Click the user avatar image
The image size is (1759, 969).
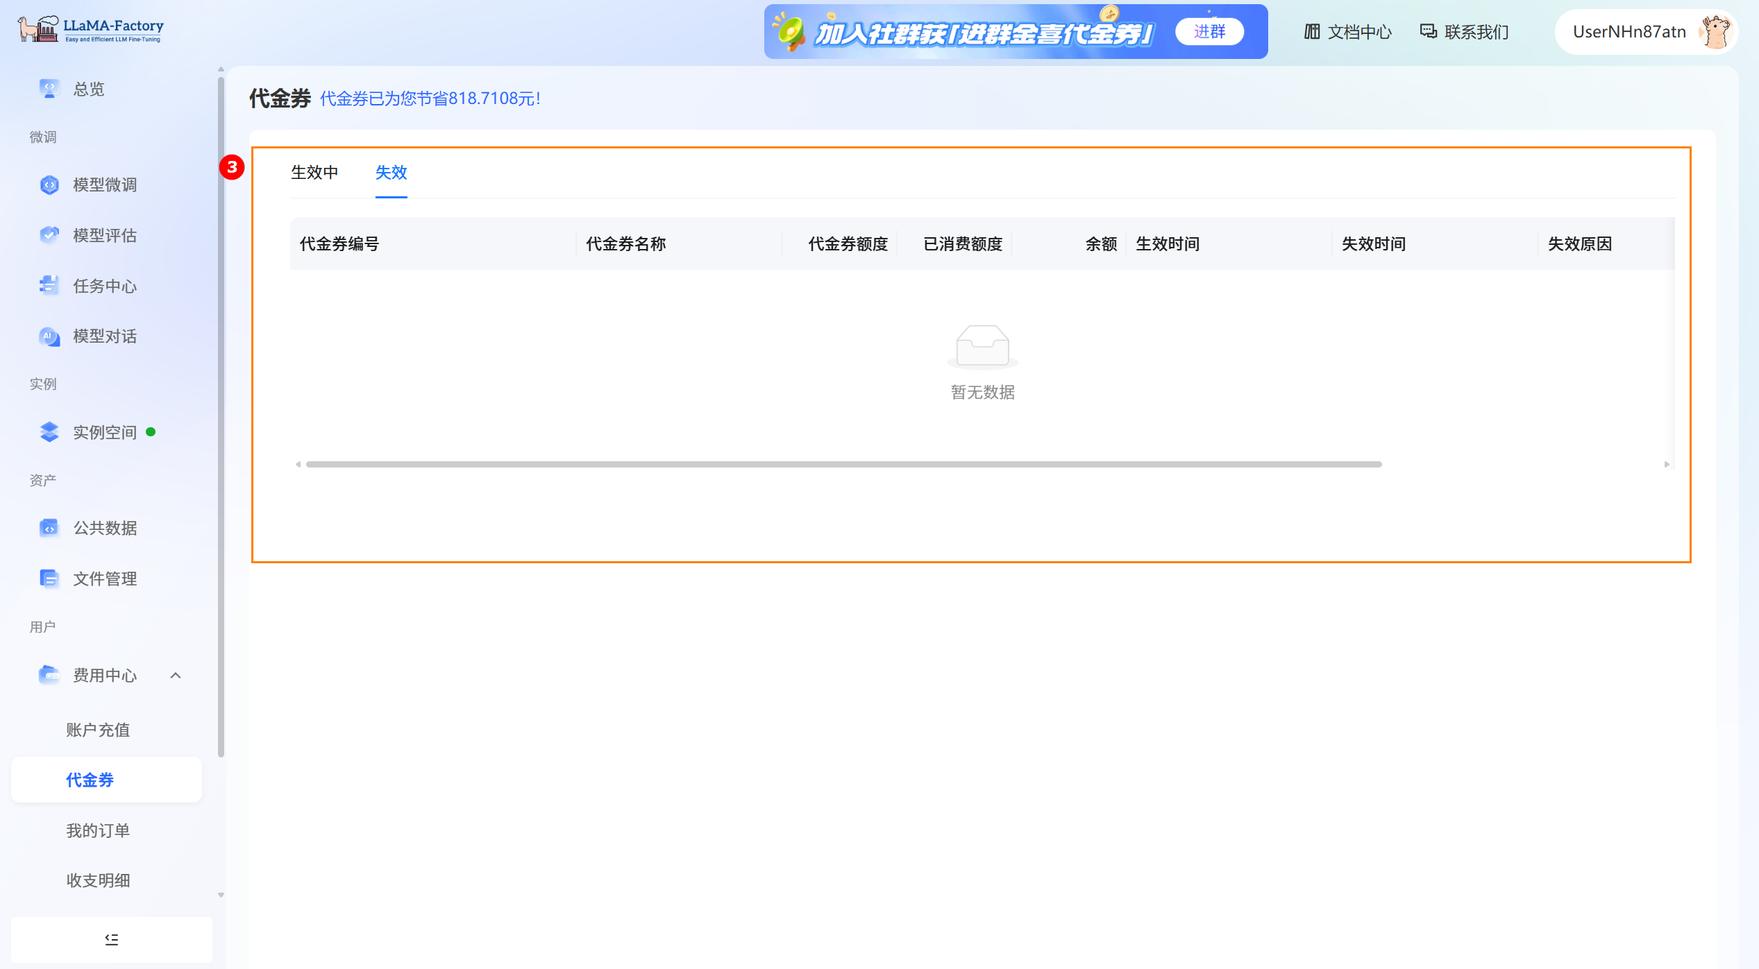1715,32
